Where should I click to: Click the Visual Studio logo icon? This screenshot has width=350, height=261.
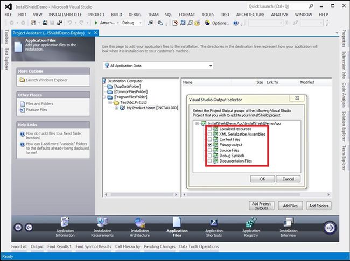(x=8, y=6)
